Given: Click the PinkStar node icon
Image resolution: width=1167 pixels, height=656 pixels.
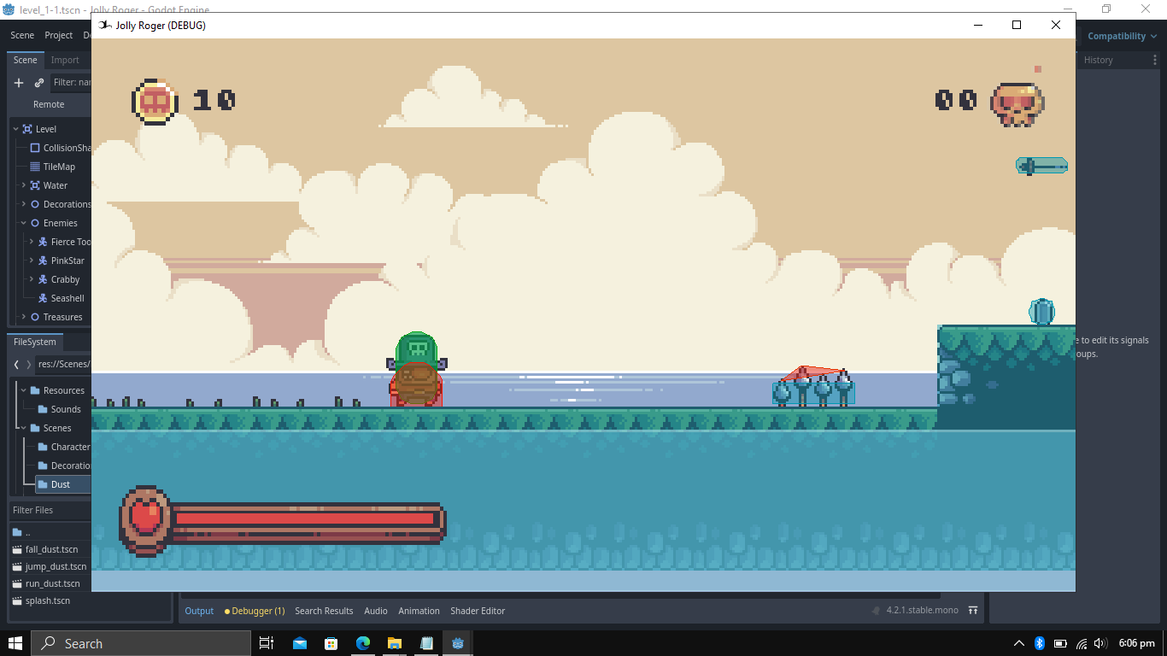Looking at the screenshot, I should pyautogui.click(x=43, y=261).
